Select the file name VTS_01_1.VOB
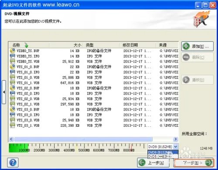This screenshot has height=170, width=218. [x=28, y=83]
